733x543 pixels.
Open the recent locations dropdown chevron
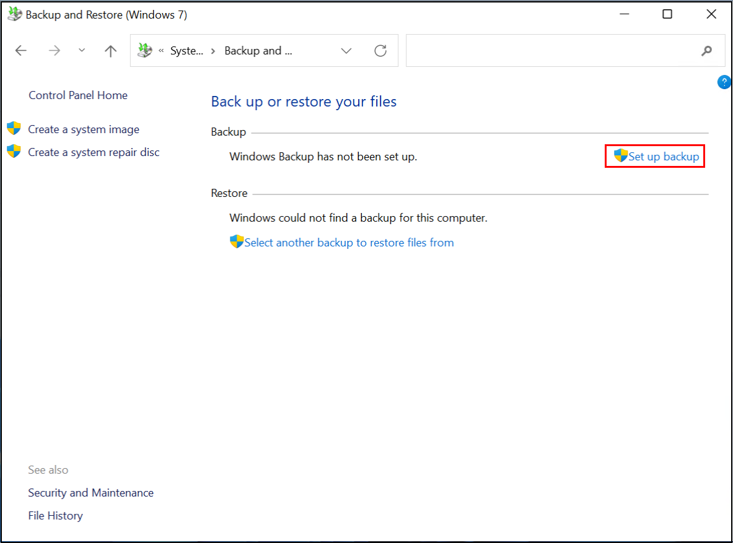coord(82,50)
